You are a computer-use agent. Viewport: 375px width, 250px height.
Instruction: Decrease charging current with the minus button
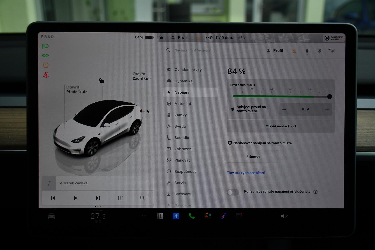[x=284, y=109]
